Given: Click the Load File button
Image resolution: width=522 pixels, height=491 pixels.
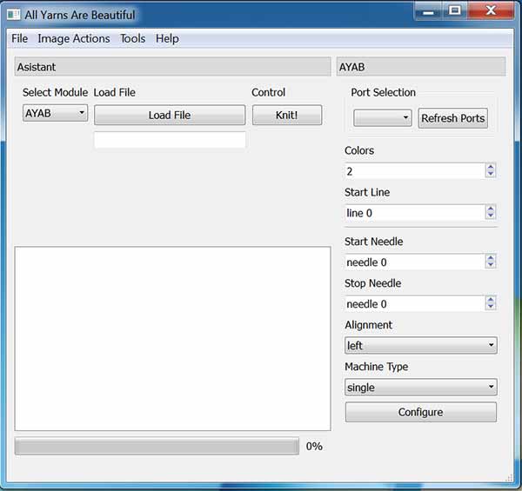Looking at the screenshot, I should click(x=170, y=115).
